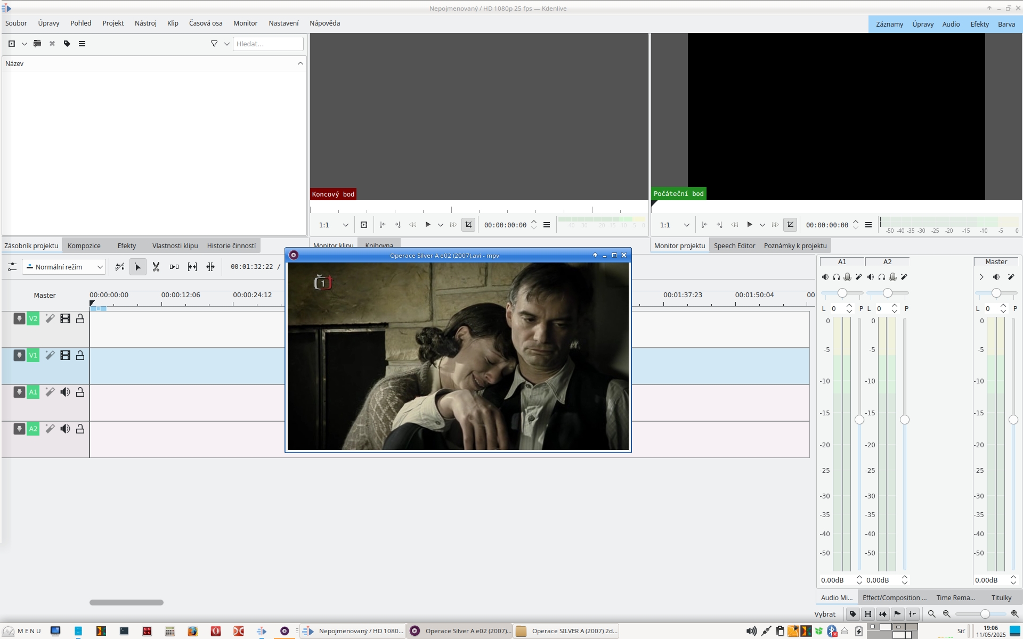Viewport: 1023px width, 639px height.
Task: Set zone in point in clip monitor
Action: pyautogui.click(x=383, y=225)
